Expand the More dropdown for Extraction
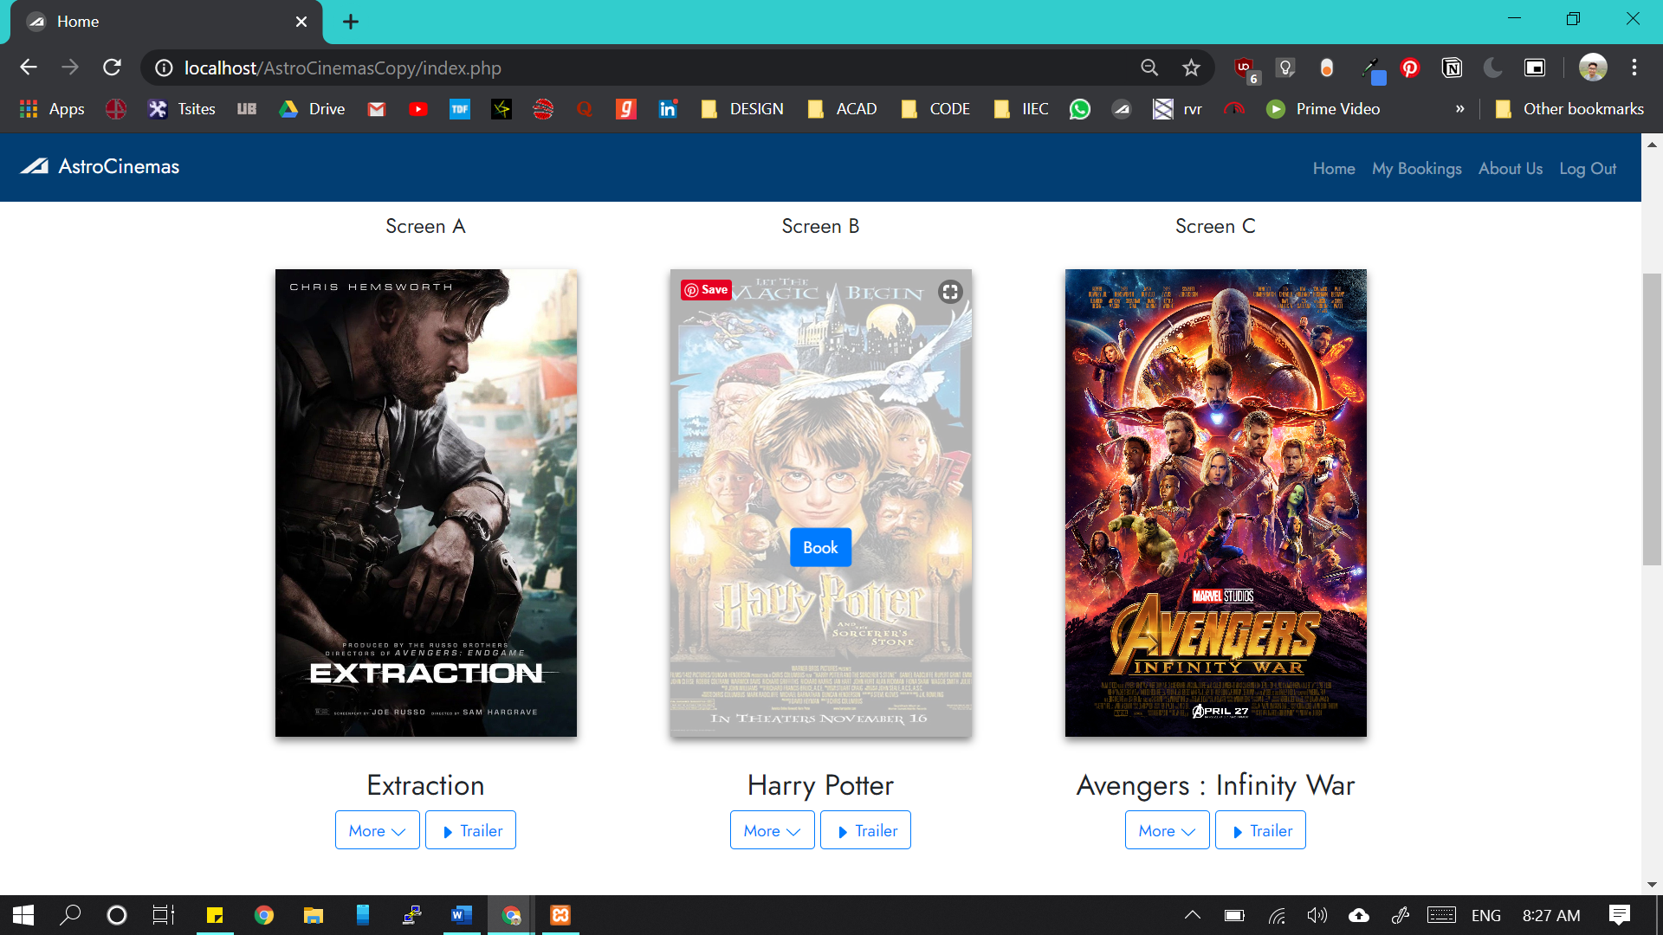 (x=378, y=830)
